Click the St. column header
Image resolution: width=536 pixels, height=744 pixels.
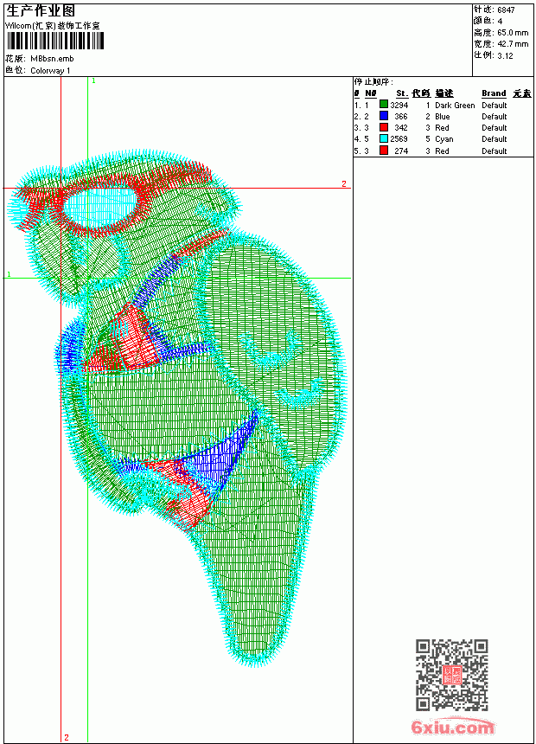click(402, 93)
